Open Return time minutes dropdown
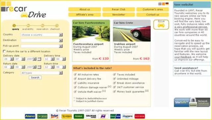 pyautogui.click(x=61, y=67)
